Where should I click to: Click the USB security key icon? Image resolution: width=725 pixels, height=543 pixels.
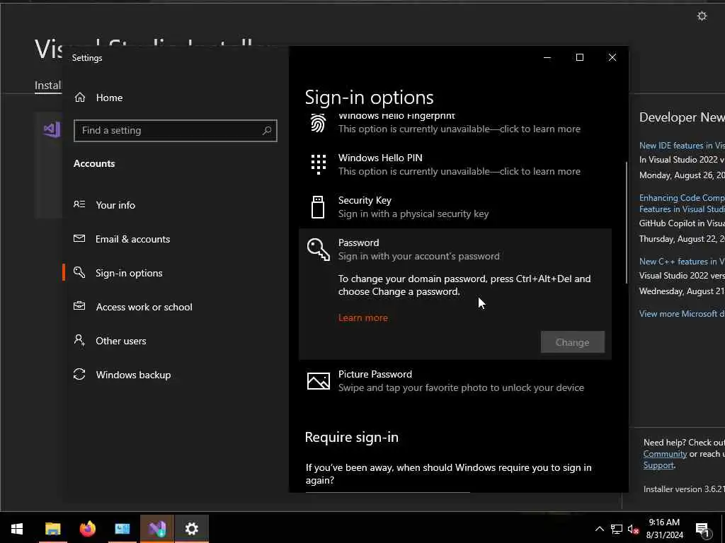coord(318,207)
